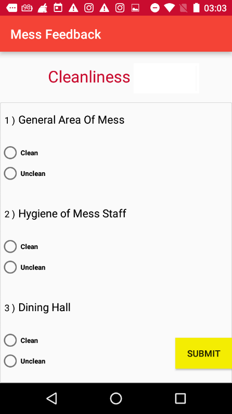Select Unclean for Dining Hall
The image size is (232, 414).
(x=25, y=361)
